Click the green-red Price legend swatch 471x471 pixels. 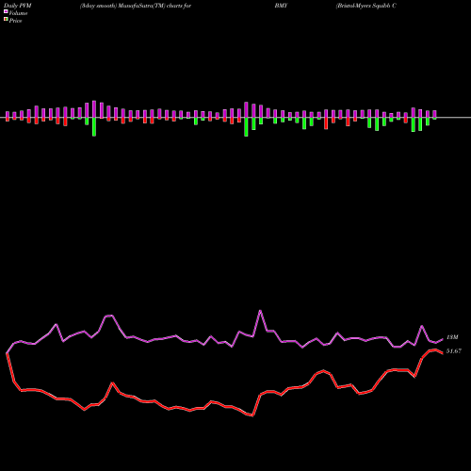(6, 19)
